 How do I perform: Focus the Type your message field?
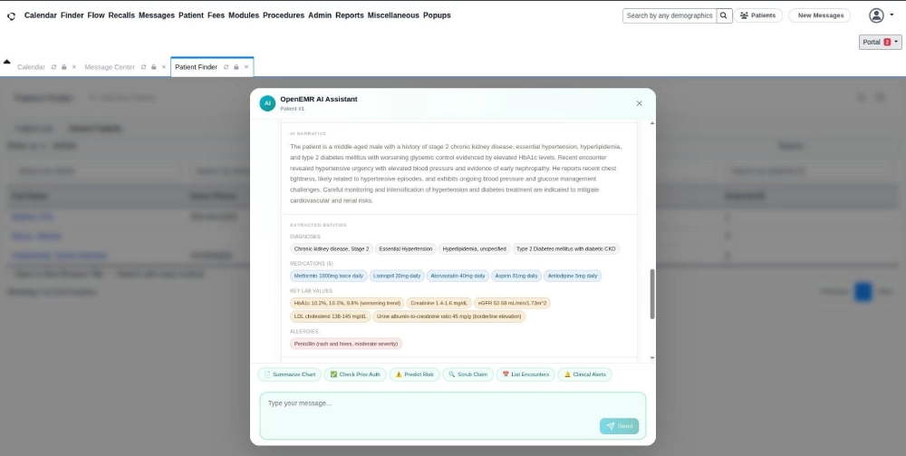452,415
